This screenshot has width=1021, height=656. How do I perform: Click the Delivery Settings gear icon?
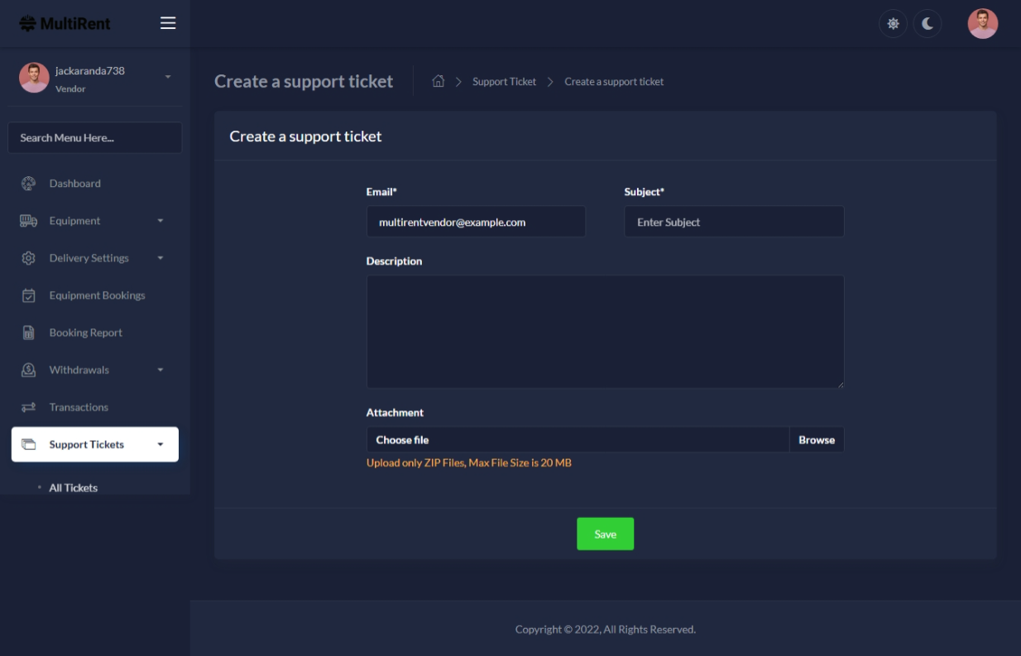tap(28, 258)
